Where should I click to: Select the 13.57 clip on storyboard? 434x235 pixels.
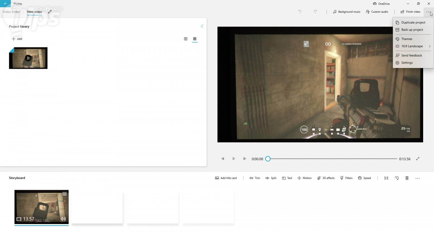pos(42,207)
